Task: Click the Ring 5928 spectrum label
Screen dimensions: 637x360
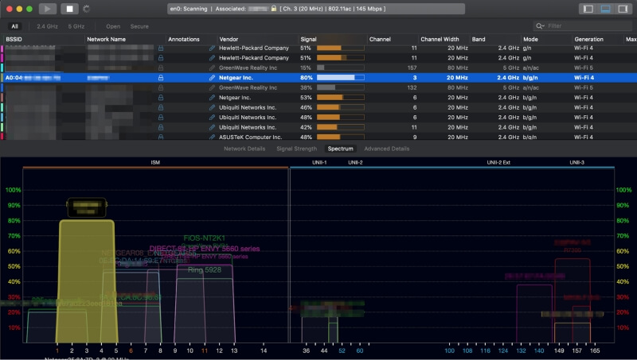Action: (x=205, y=269)
